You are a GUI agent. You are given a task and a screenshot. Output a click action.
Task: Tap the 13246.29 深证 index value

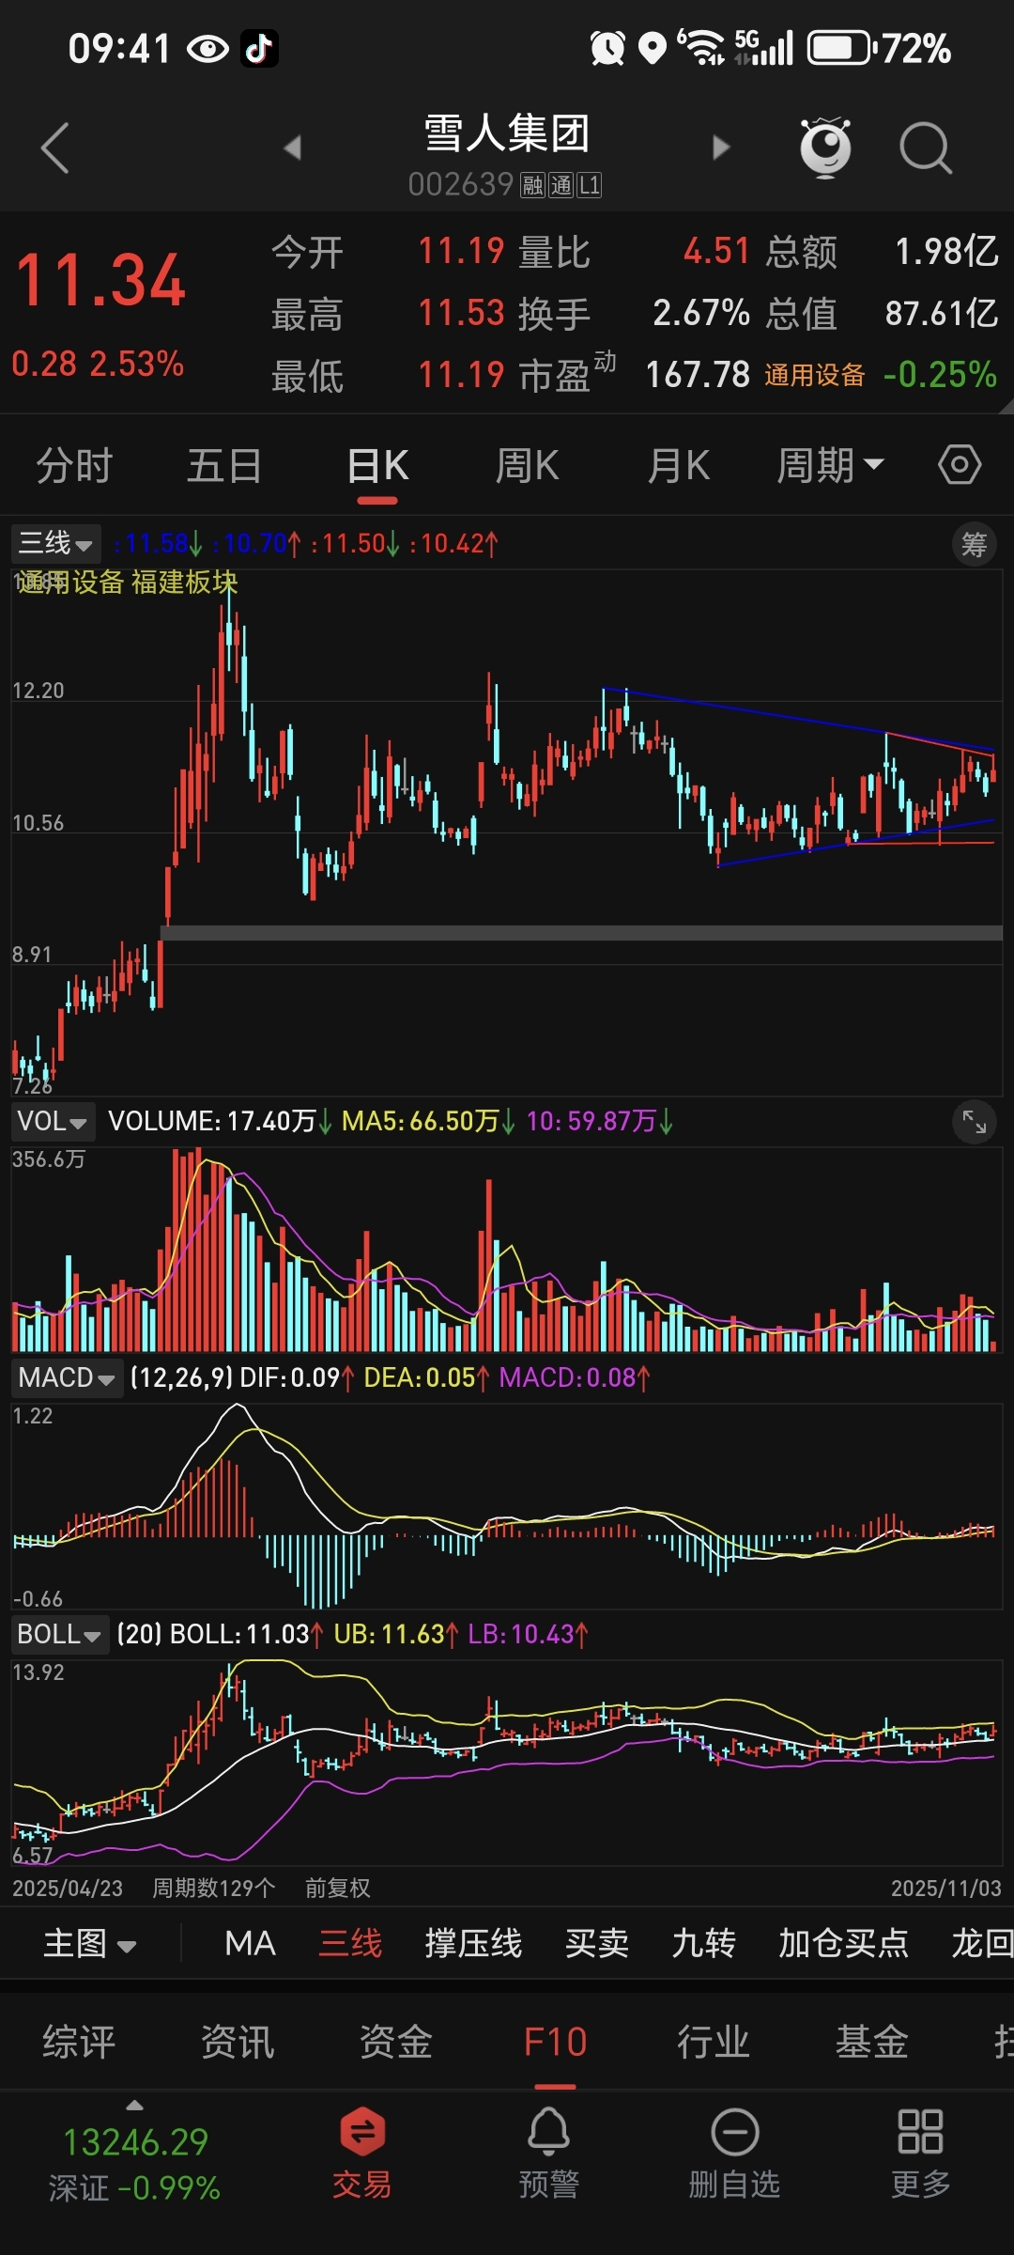click(x=135, y=2142)
